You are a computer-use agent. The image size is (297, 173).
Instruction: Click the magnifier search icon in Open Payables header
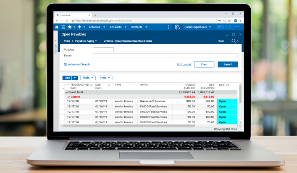tap(234, 41)
